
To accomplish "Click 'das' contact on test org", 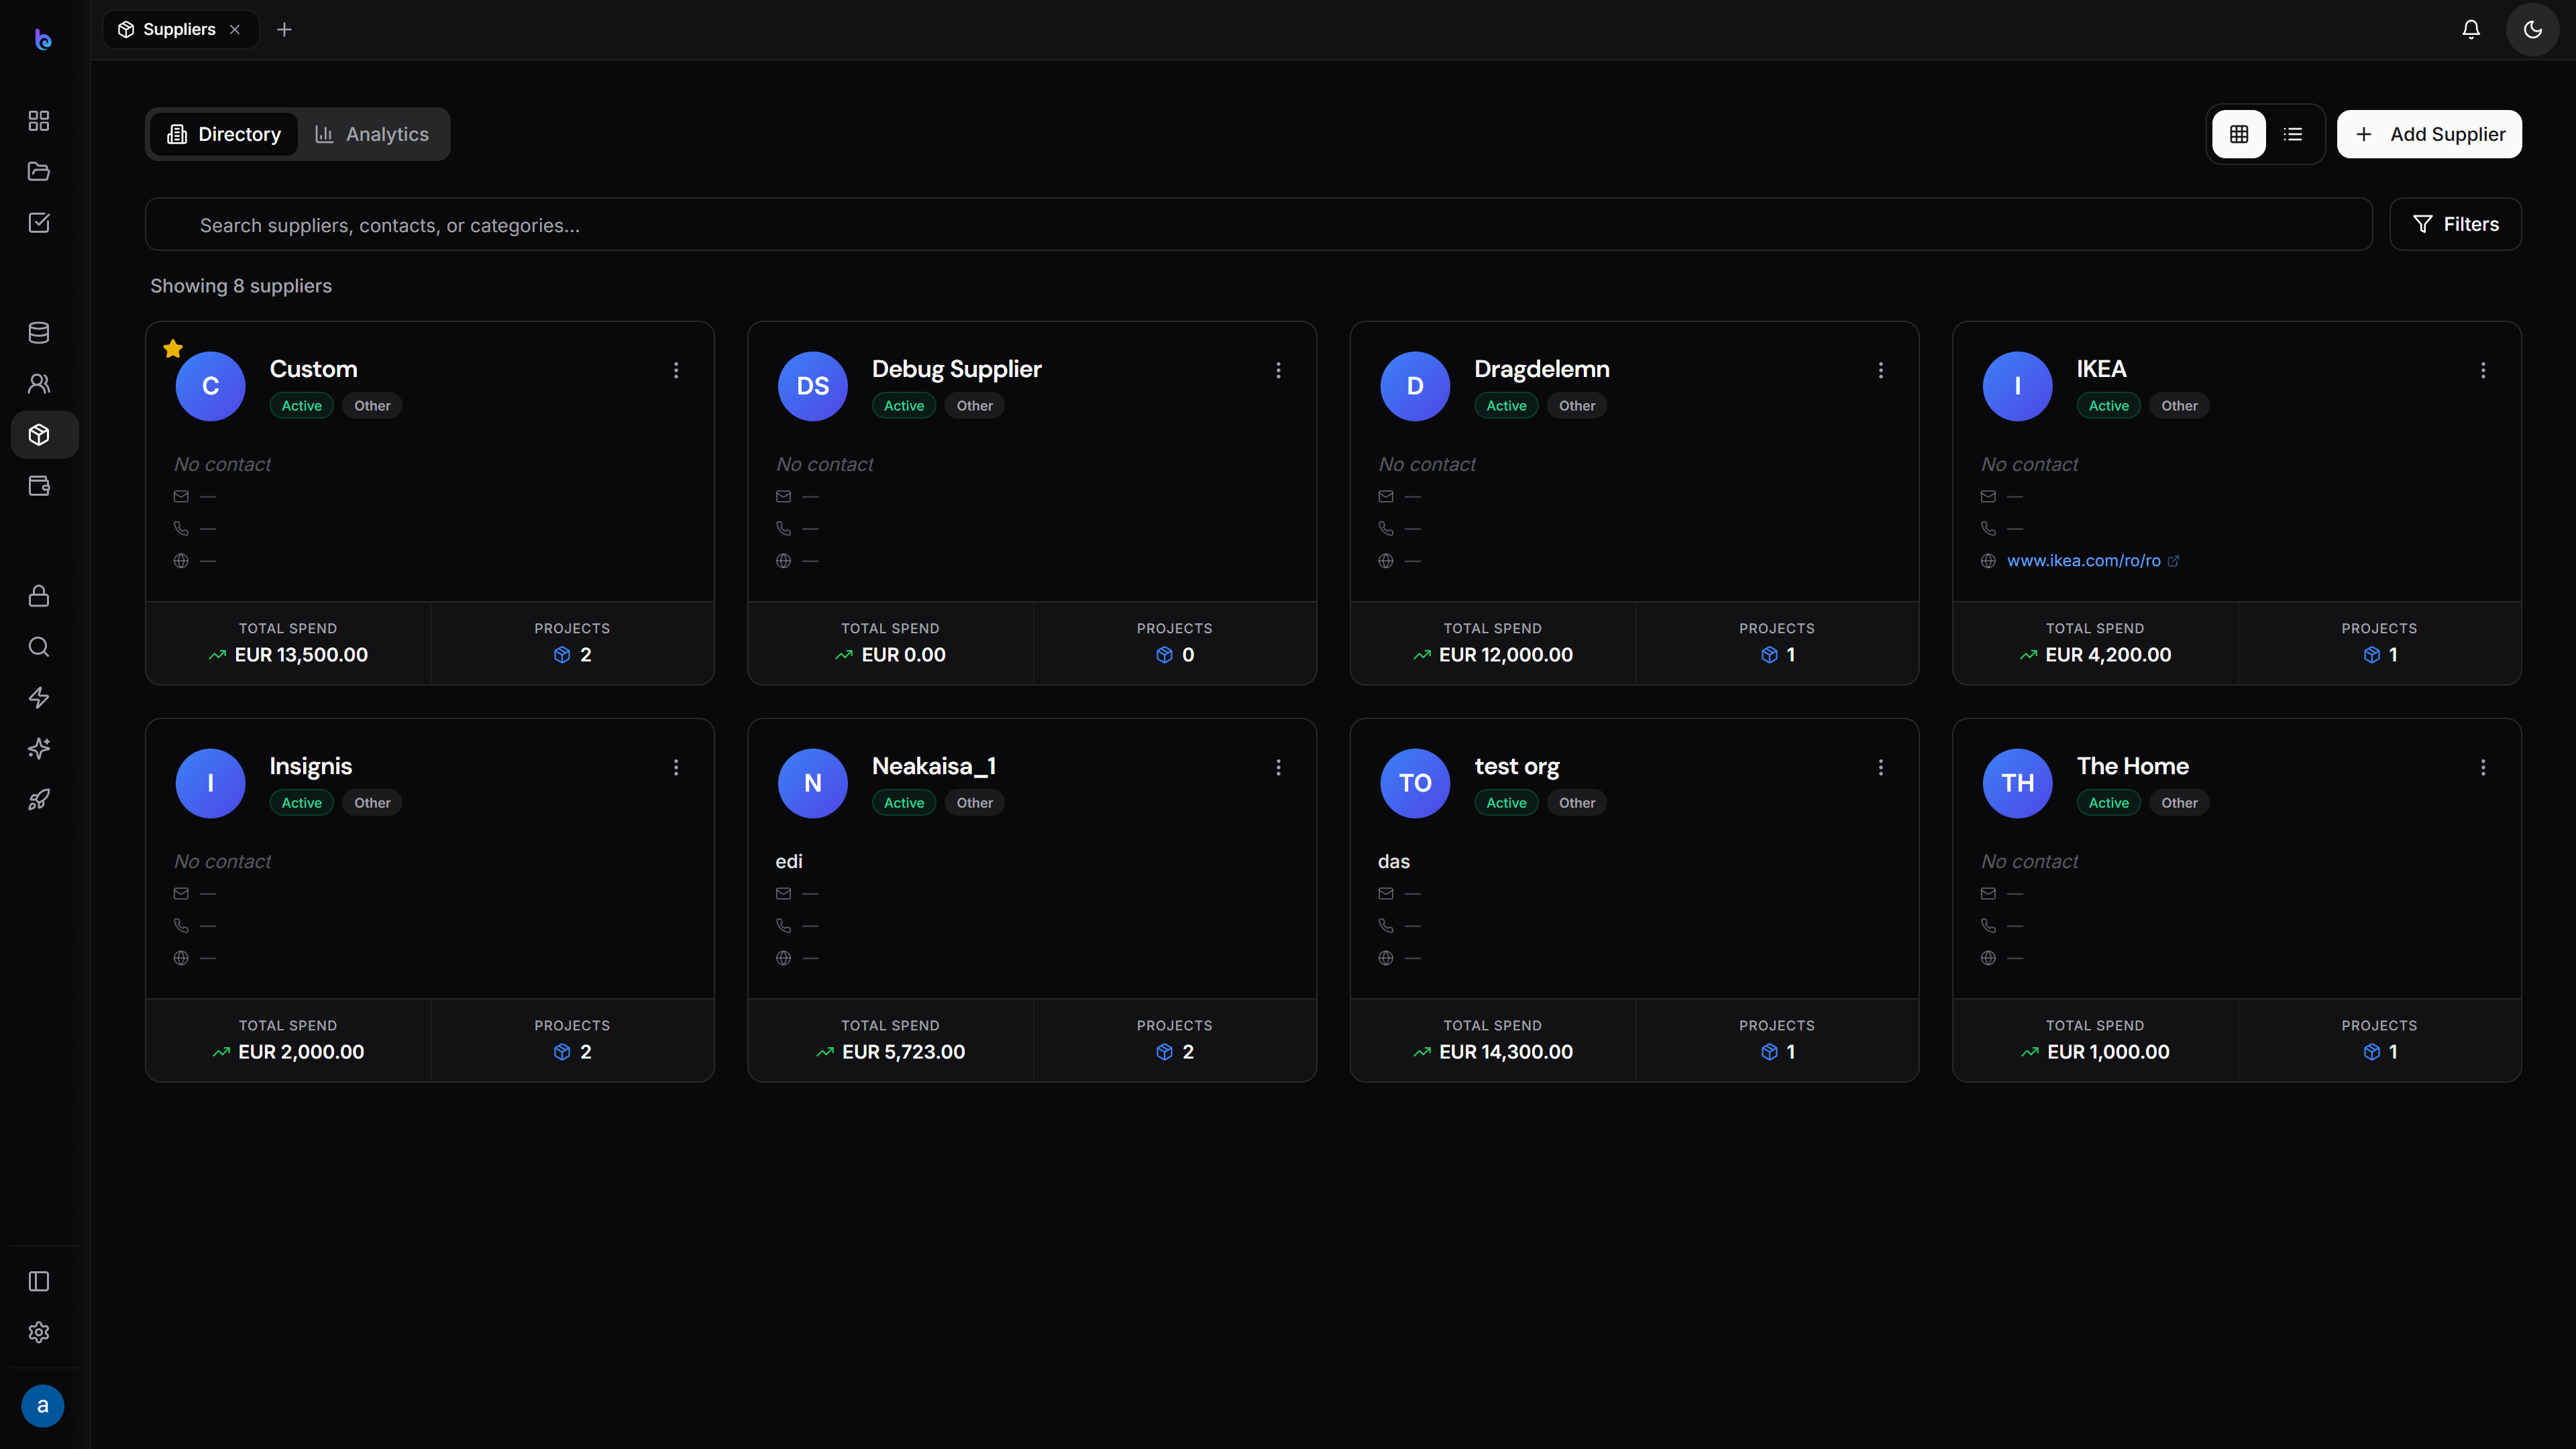I will pos(1394,862).
